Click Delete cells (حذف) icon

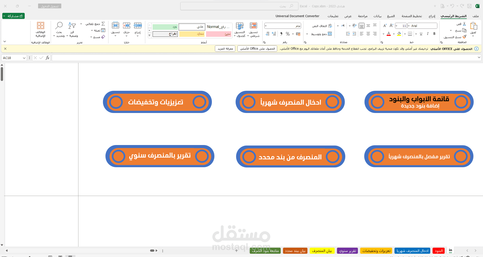[126, 25]
